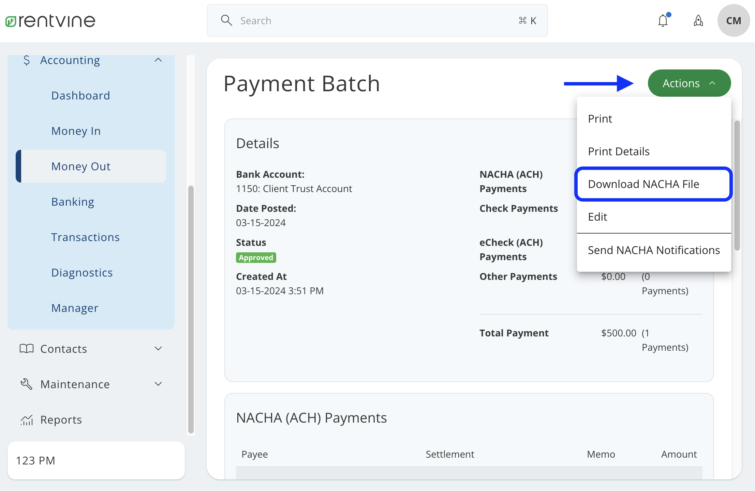Expand the Maintenance section
755x491 pixels.
(x=158, y=384)
